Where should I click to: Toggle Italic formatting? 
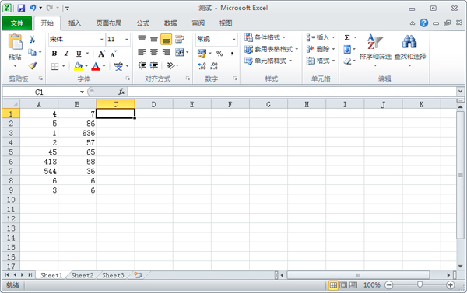[66, 54]
